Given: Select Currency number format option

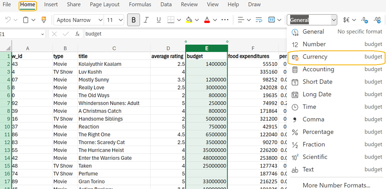Looking at the screenshot, I should 315,57.
